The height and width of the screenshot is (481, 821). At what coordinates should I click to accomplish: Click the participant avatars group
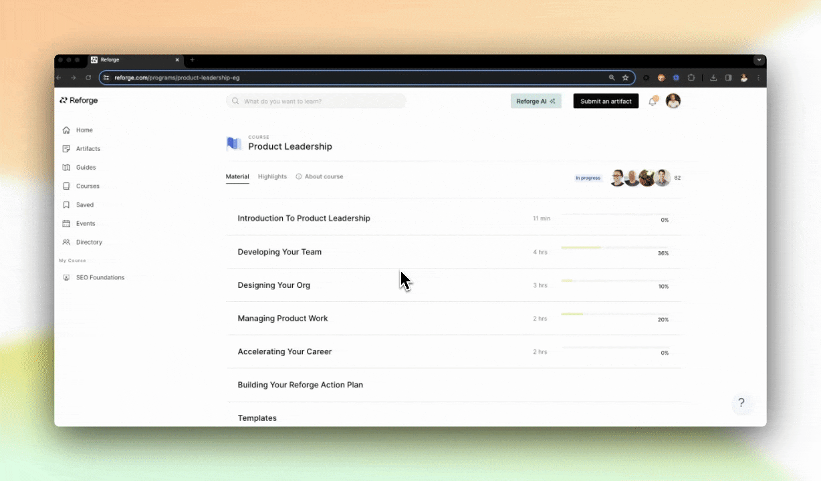pos(640,178)
